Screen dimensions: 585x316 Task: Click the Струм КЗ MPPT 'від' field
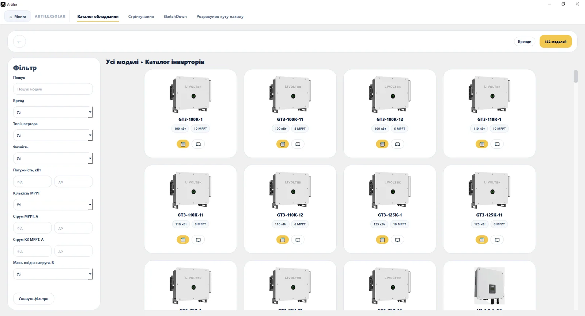coord(33,251)
